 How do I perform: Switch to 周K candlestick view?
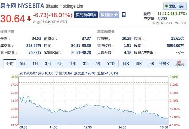point(138,63)
